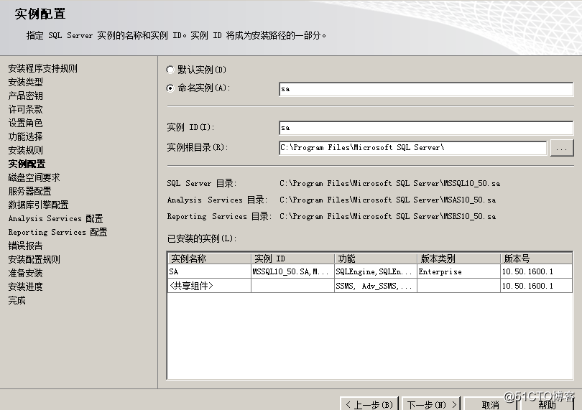Select Analysis Services 配置 step in sidebar
Image resolution: width=582 pixels, height=410 pixels.
pyautogui.click(x=55, y=218)
